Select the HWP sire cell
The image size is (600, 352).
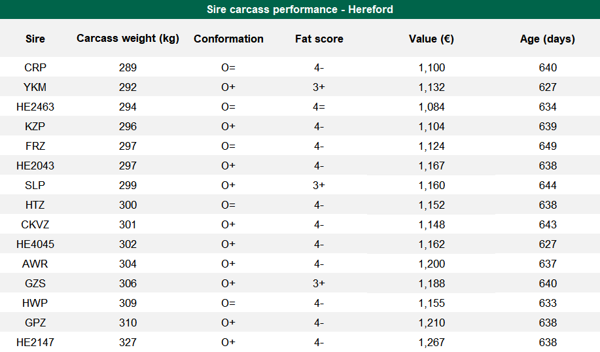[x=35, y=303]
